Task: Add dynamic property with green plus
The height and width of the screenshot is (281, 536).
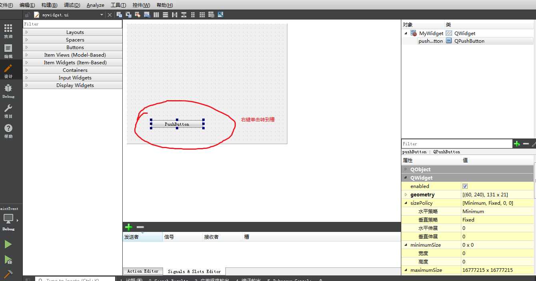Action: pyautogui.click(x=517, y=144)
